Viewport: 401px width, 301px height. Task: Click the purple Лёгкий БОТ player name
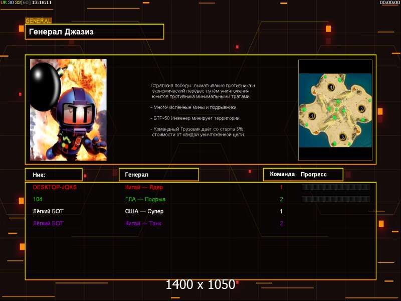(x=48, y=223)
